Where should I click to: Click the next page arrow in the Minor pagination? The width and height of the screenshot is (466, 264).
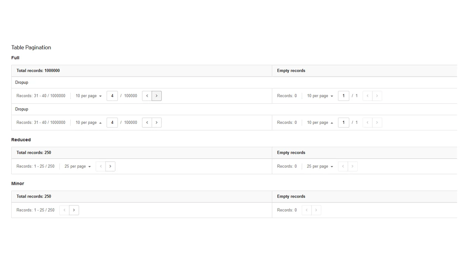click(x=74, y=210)
